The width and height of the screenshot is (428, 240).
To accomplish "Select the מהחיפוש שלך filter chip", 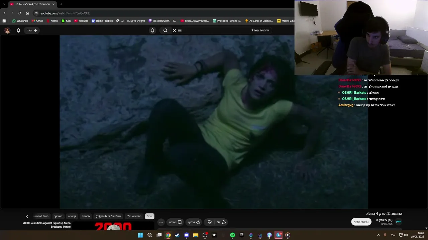I will (x=134, y=216).
